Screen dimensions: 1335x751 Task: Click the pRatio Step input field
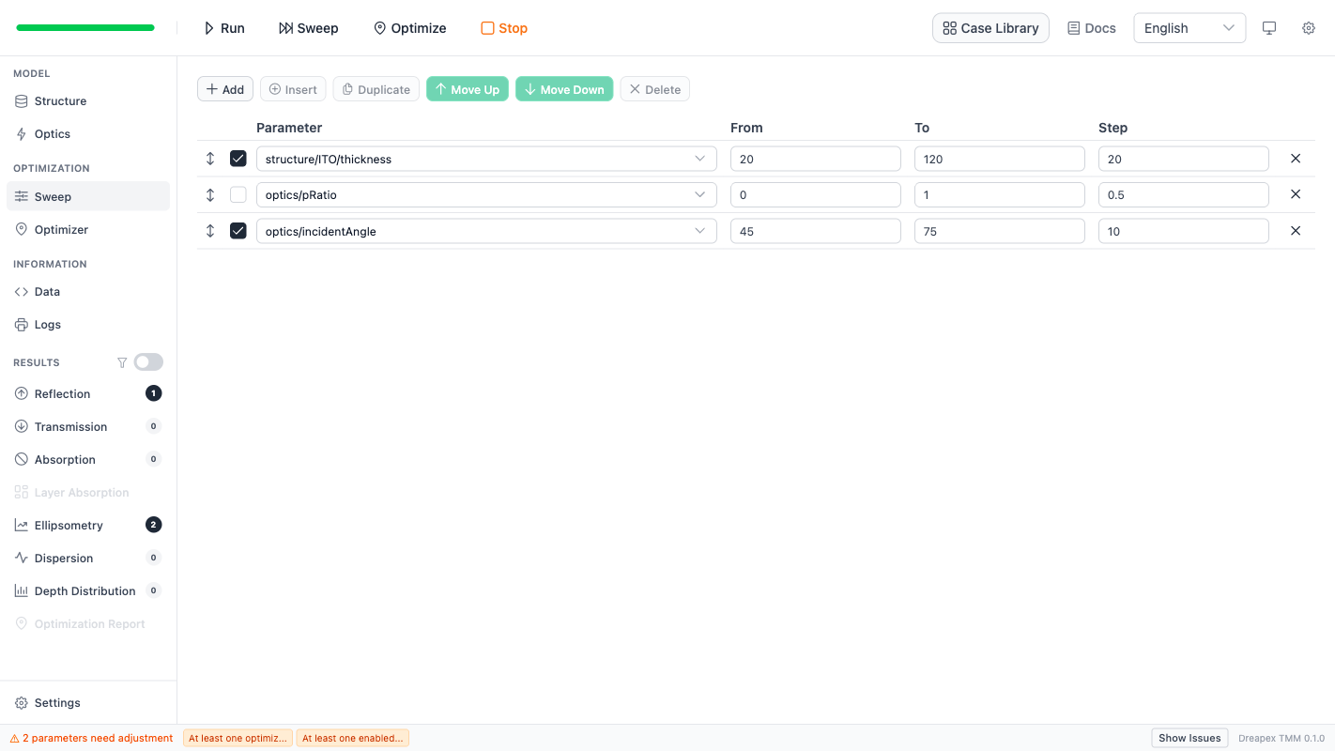[1182, 195]
